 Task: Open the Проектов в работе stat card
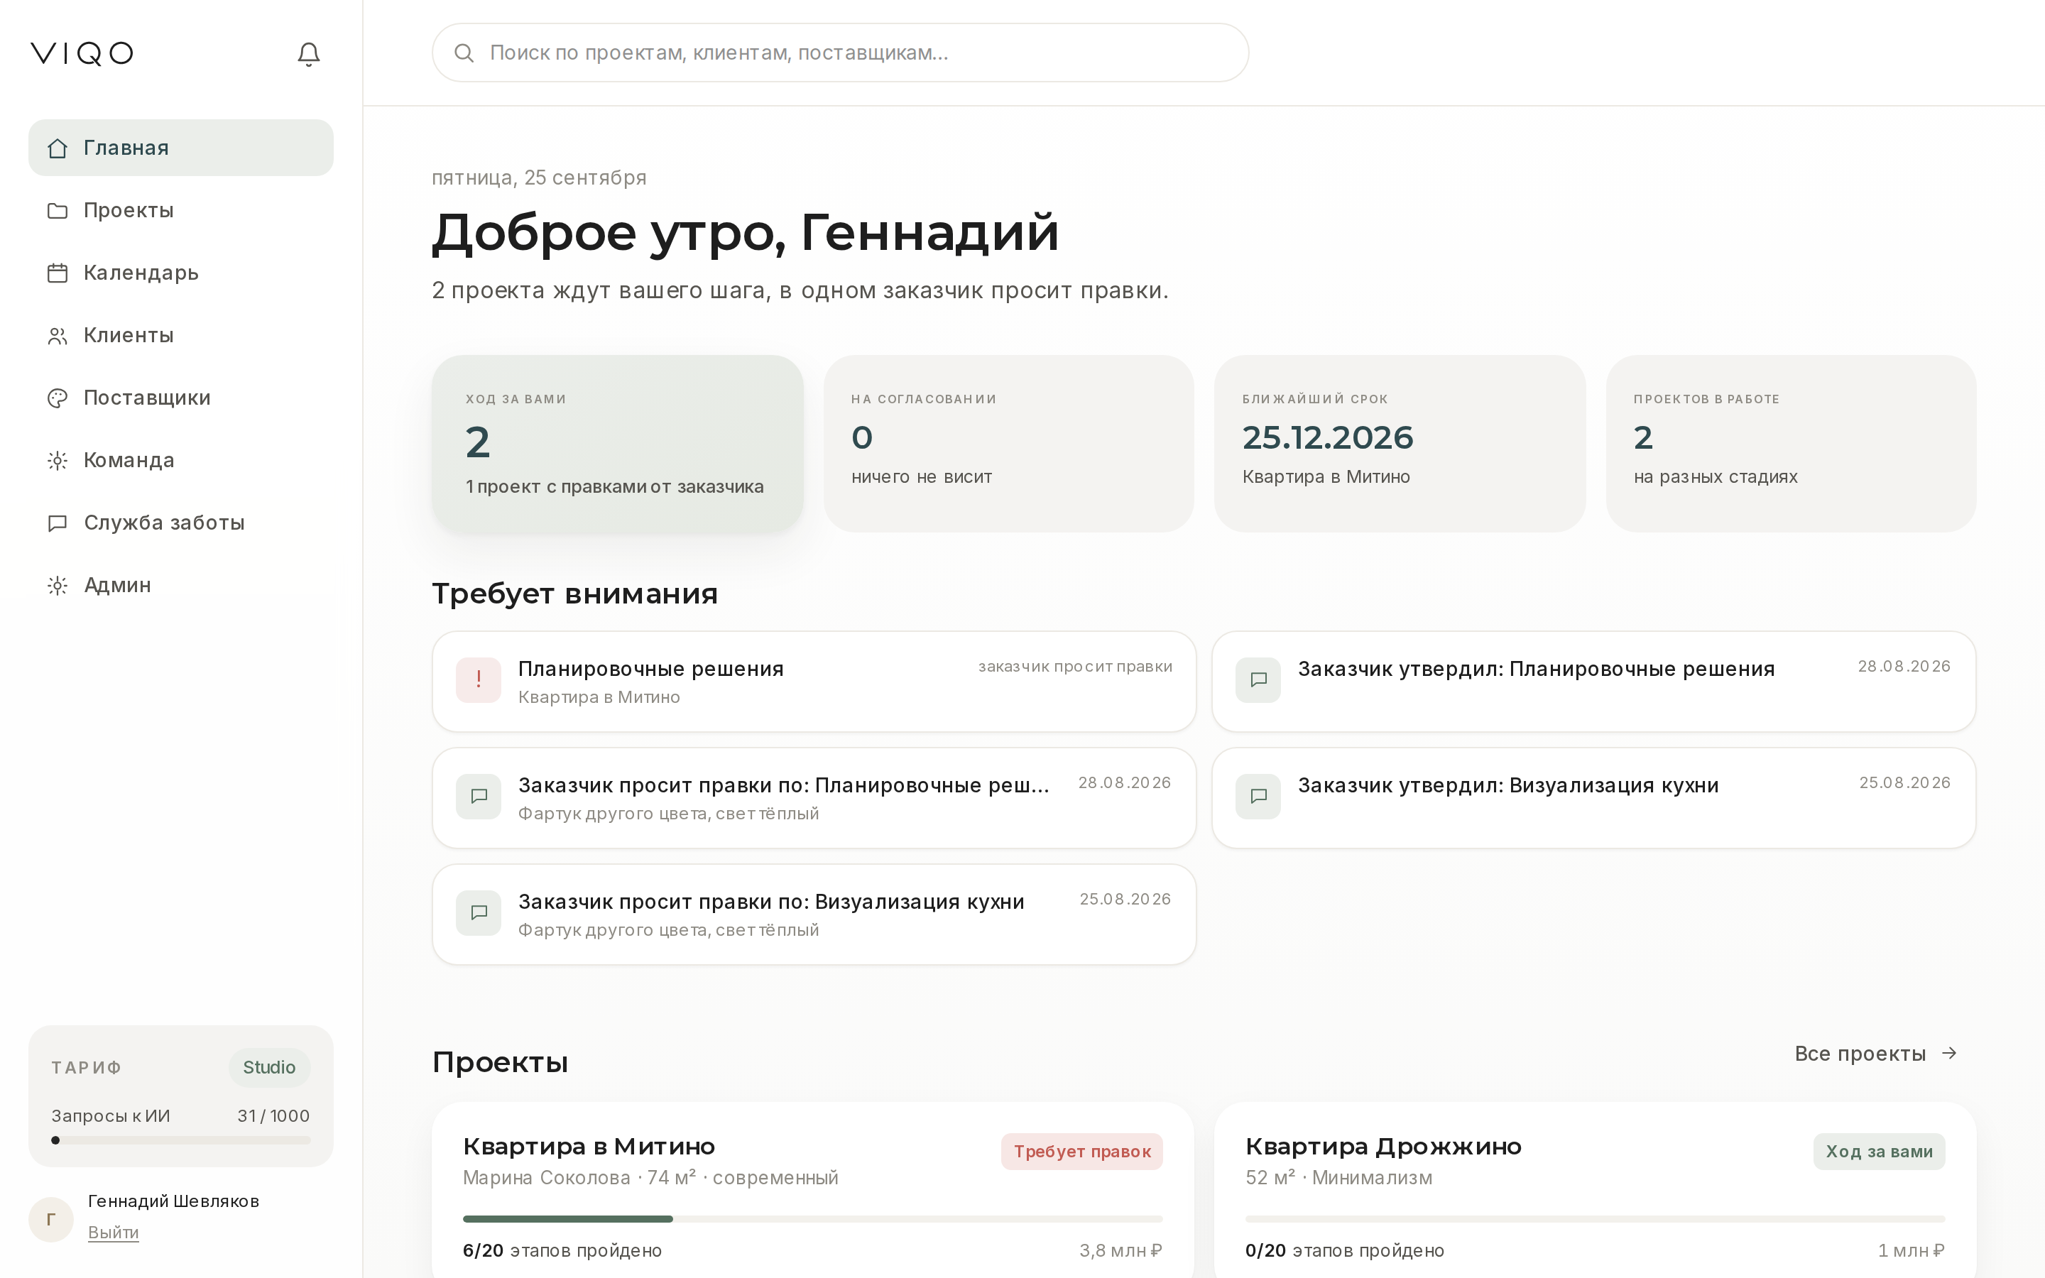click(x=1791, y=444)
